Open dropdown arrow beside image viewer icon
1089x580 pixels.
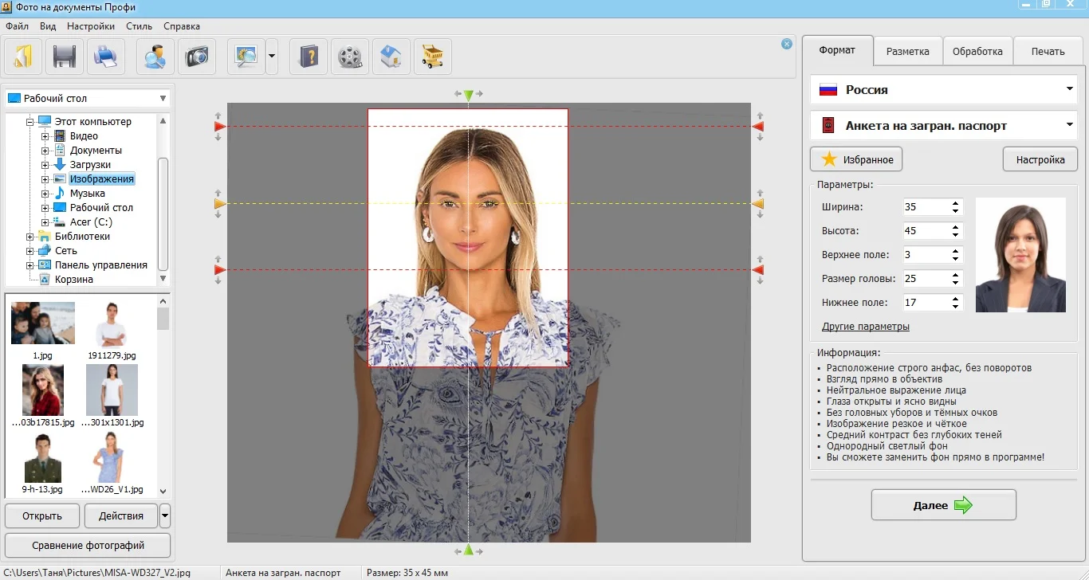[x=272, y=57]
